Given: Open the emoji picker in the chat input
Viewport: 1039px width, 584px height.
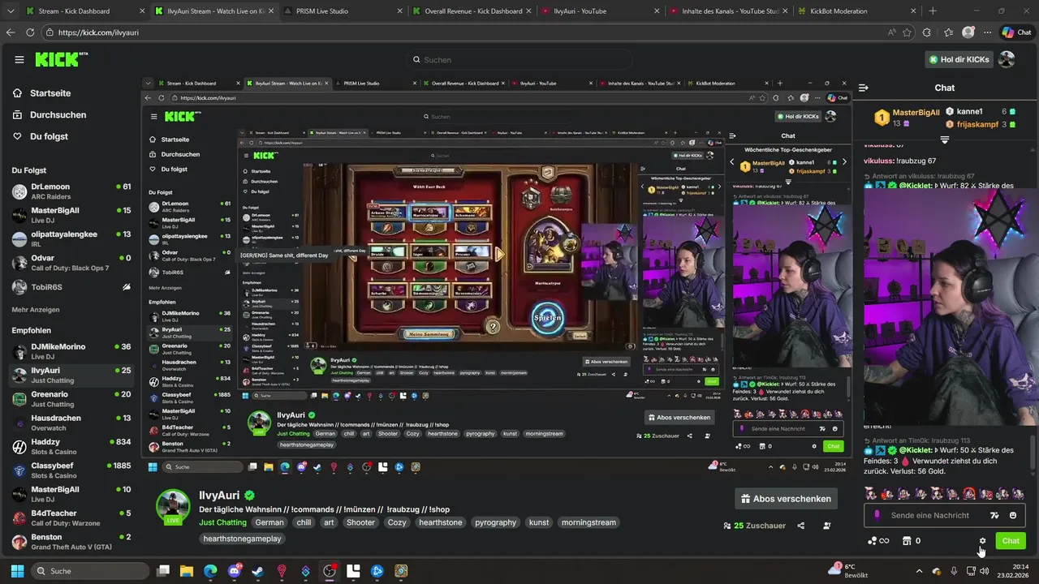Looking at the screenshot, I should (1013, 515).
